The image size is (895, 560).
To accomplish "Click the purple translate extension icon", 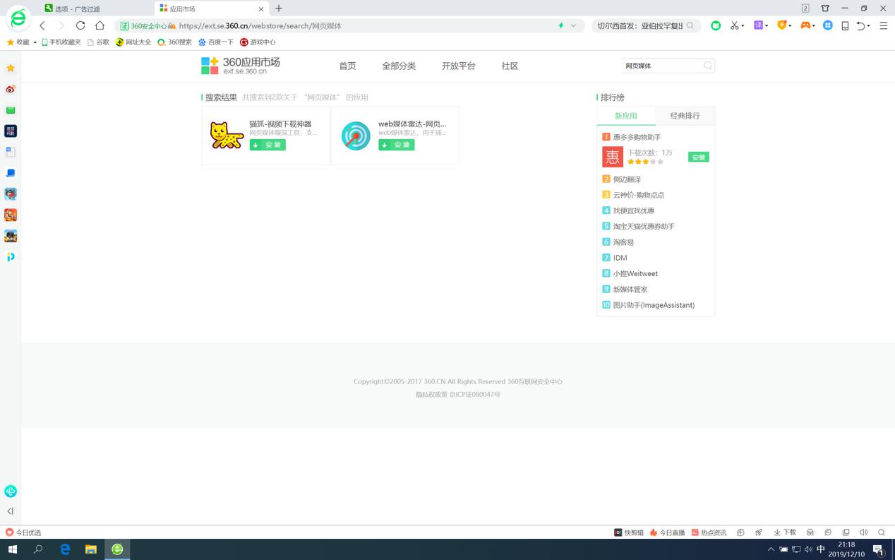I will point(758,25).
